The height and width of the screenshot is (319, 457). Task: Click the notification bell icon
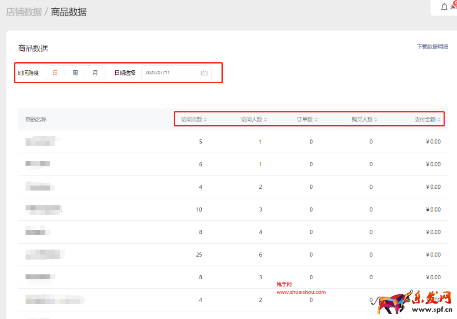[x=444, y=7]
